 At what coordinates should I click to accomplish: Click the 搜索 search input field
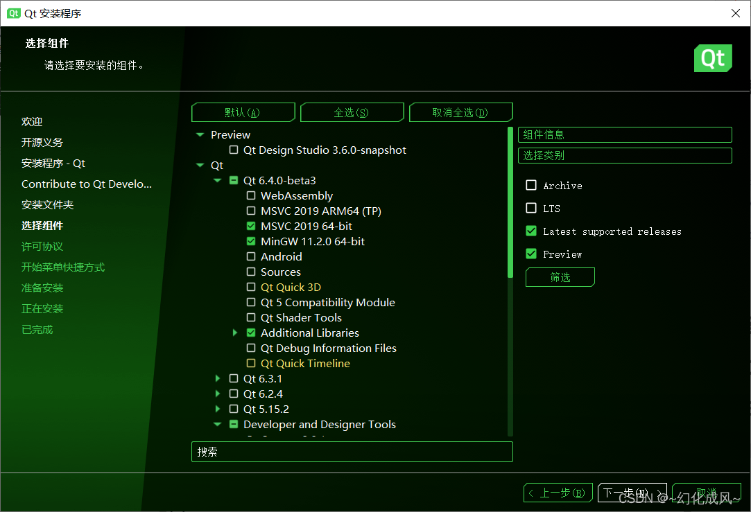coord(352,452)
